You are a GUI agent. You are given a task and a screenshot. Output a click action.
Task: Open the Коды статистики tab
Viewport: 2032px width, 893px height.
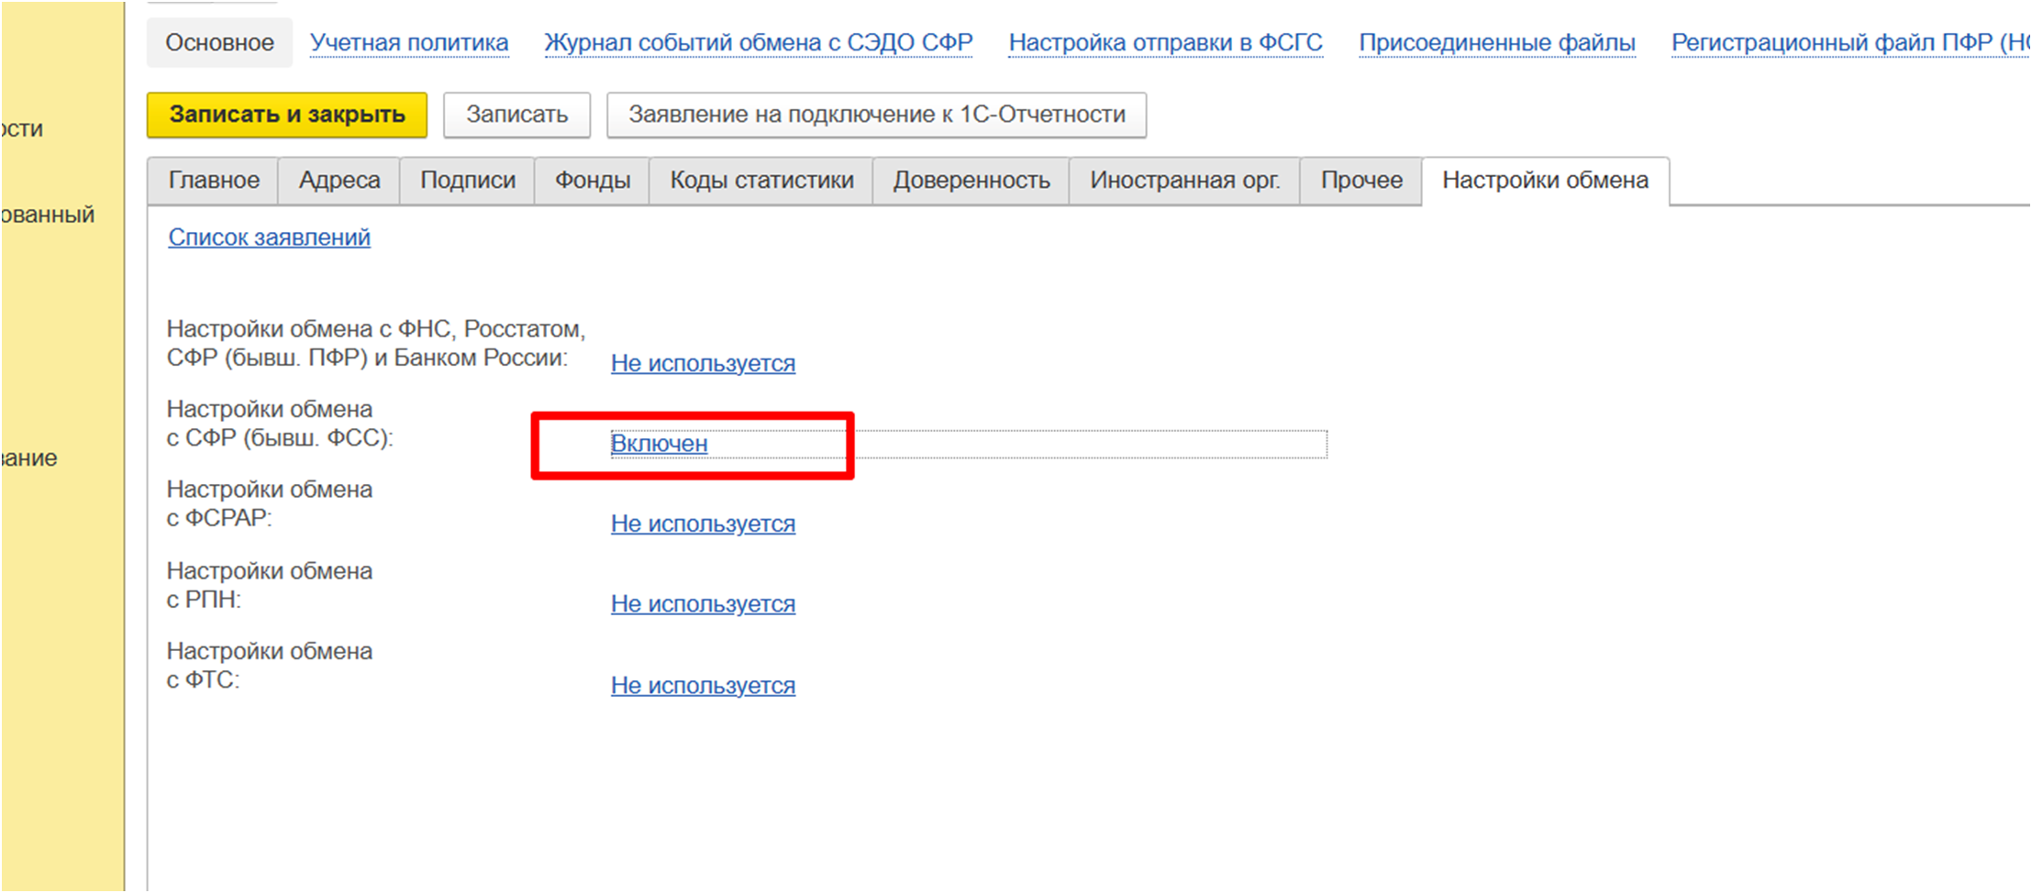[761, 181]
